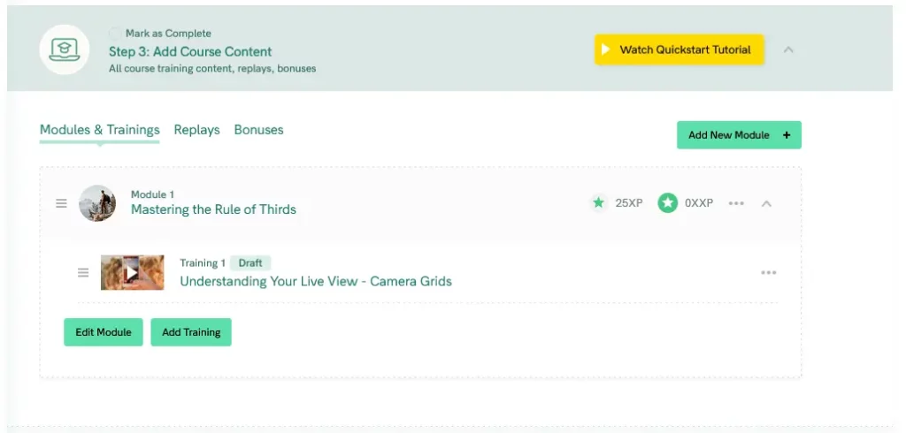This screenshot has height=433, width=906.
Task: Click the Step 3: Add Course Content heading
Action: [x=190, y=51]
